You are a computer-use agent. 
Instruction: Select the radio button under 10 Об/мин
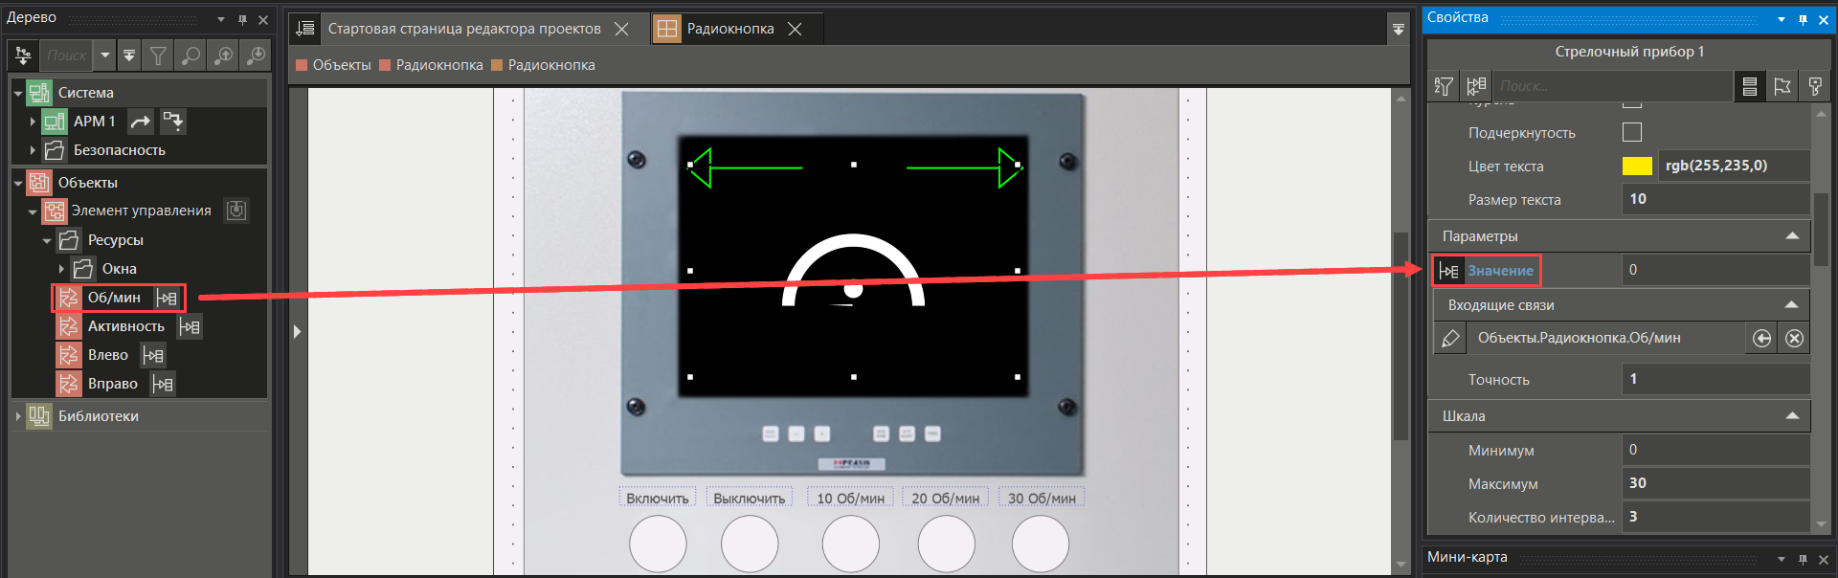[x=850, y=544]
